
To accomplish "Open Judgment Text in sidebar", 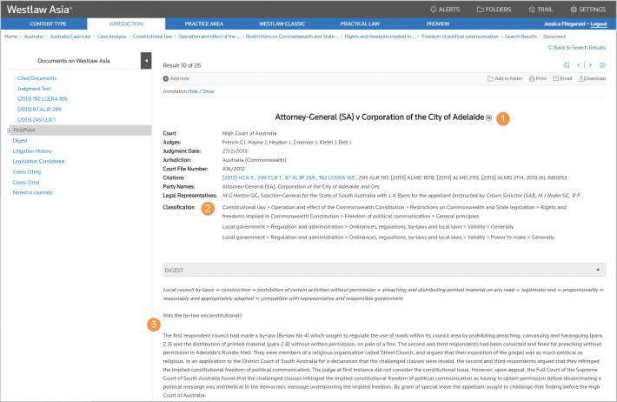I will [x=34, y=89].
